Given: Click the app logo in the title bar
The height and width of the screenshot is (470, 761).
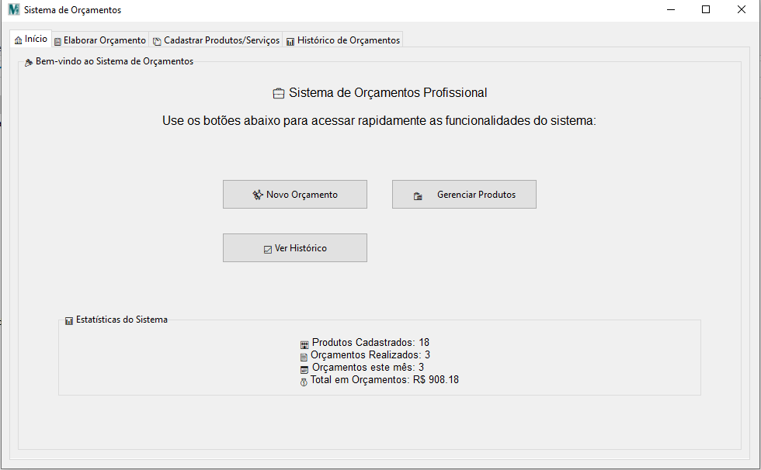Looking at the screenshot, I should click(13, 10).
